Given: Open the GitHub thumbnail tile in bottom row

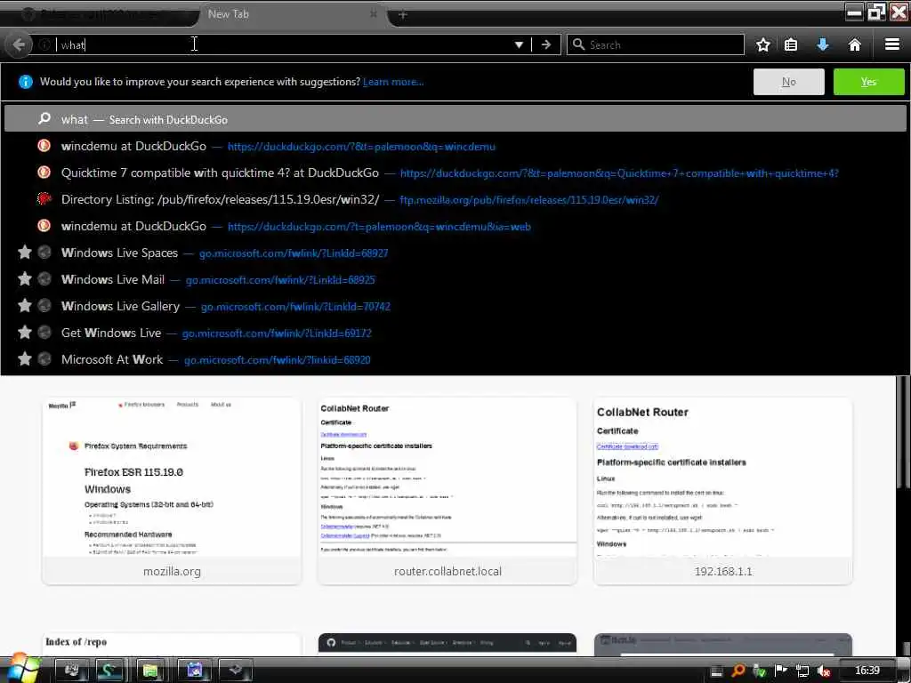Looking at the screenshot, I should (x=447, y=645).
